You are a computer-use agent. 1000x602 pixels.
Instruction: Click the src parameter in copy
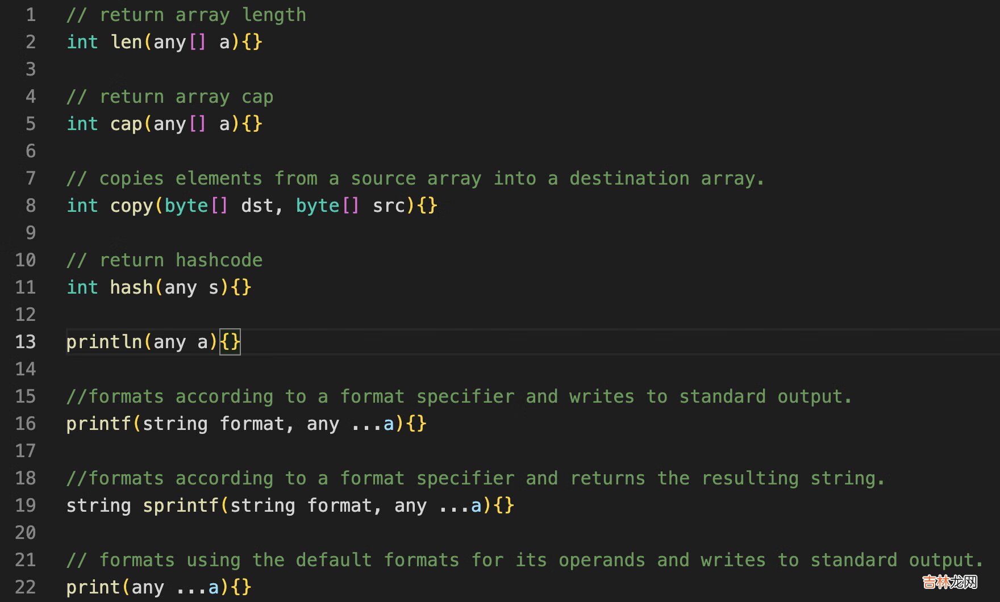389,206
